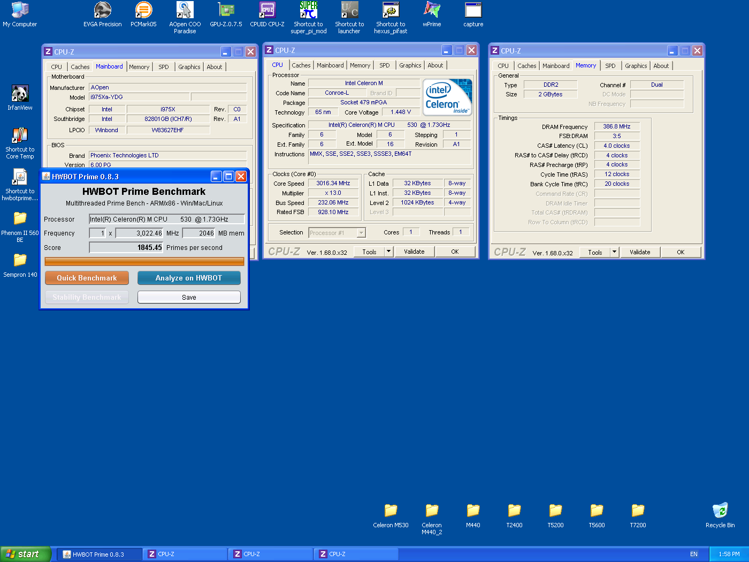This screenshot has width=749, height=562.
Task: Click Rated FSB value 928.10 MHz
Action: [333, 212]
